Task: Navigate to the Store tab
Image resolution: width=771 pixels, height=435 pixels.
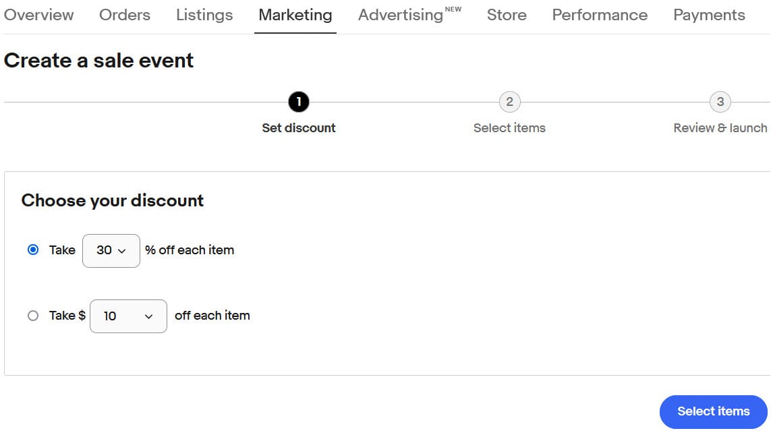Action: point(507,15)
